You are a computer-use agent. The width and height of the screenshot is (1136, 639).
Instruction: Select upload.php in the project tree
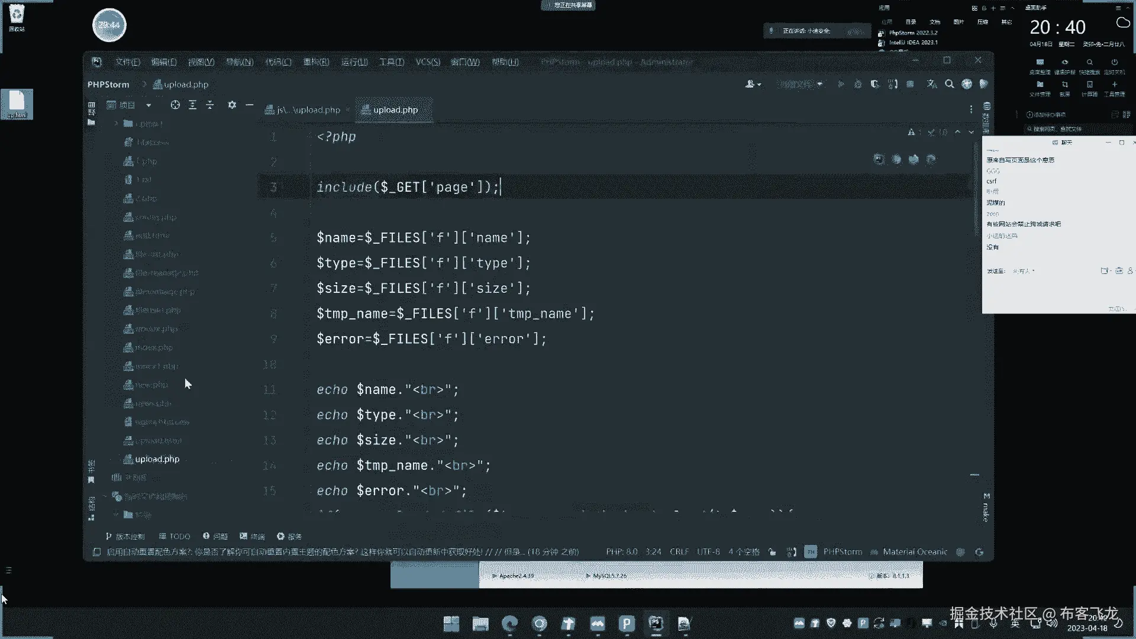tap(157, 459)
